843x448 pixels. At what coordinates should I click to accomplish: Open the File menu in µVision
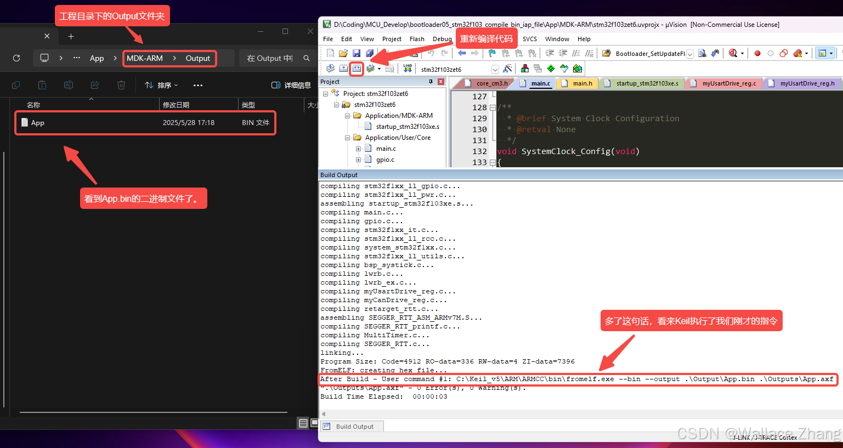pos(328,39)
